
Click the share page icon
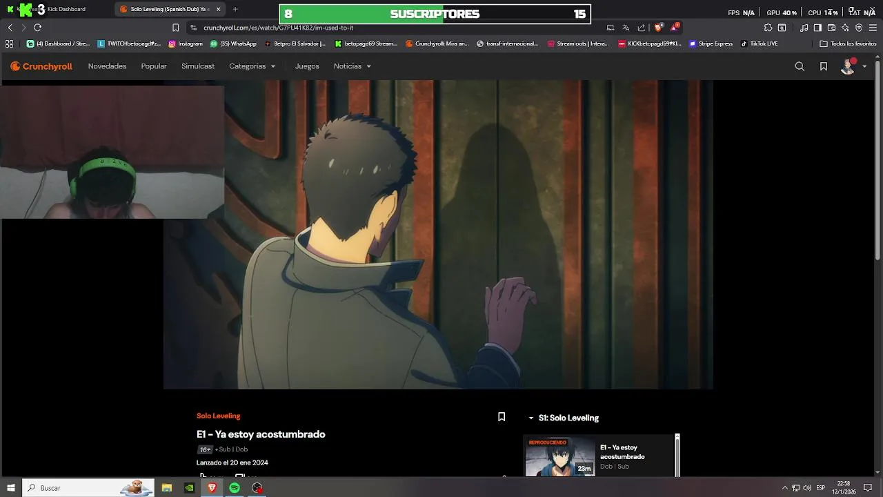coord(642,28)
